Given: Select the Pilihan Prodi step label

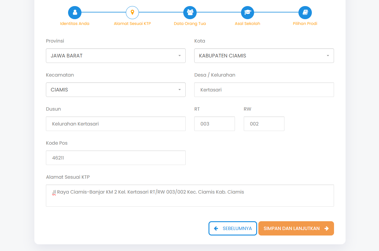Looking at the screenshot, I should pyautogui.click(x=305, y=24).
